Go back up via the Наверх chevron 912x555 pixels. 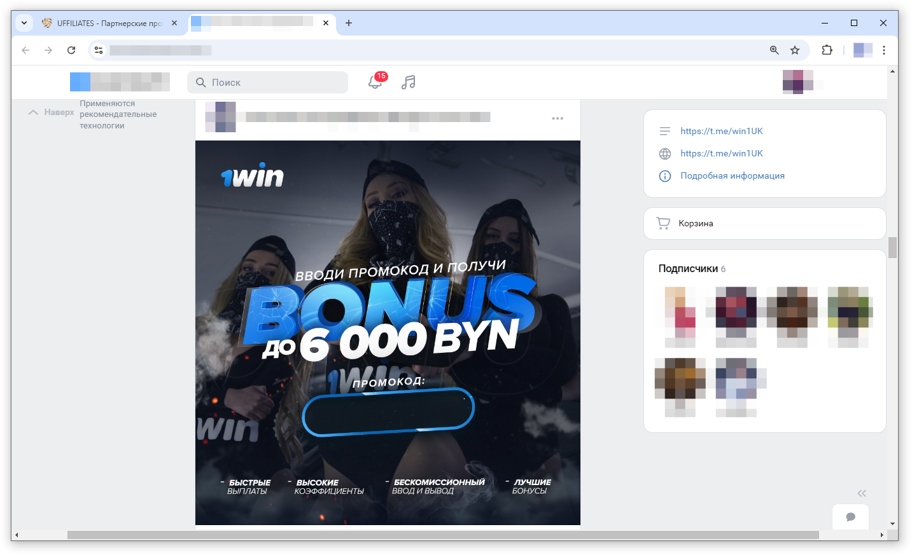pyautogui.click(x=52, y=112)
